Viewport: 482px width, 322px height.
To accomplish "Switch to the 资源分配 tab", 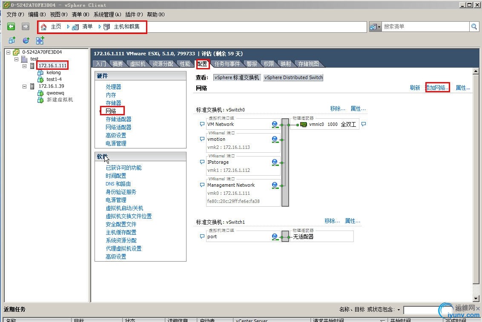I will coord(163,64).
